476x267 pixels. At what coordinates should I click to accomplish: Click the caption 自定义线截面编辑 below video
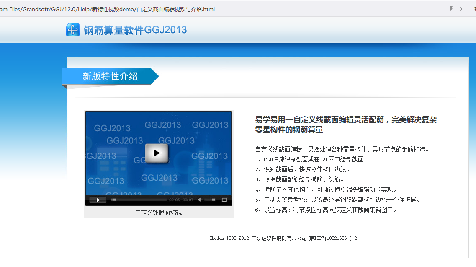pos(159,213)
